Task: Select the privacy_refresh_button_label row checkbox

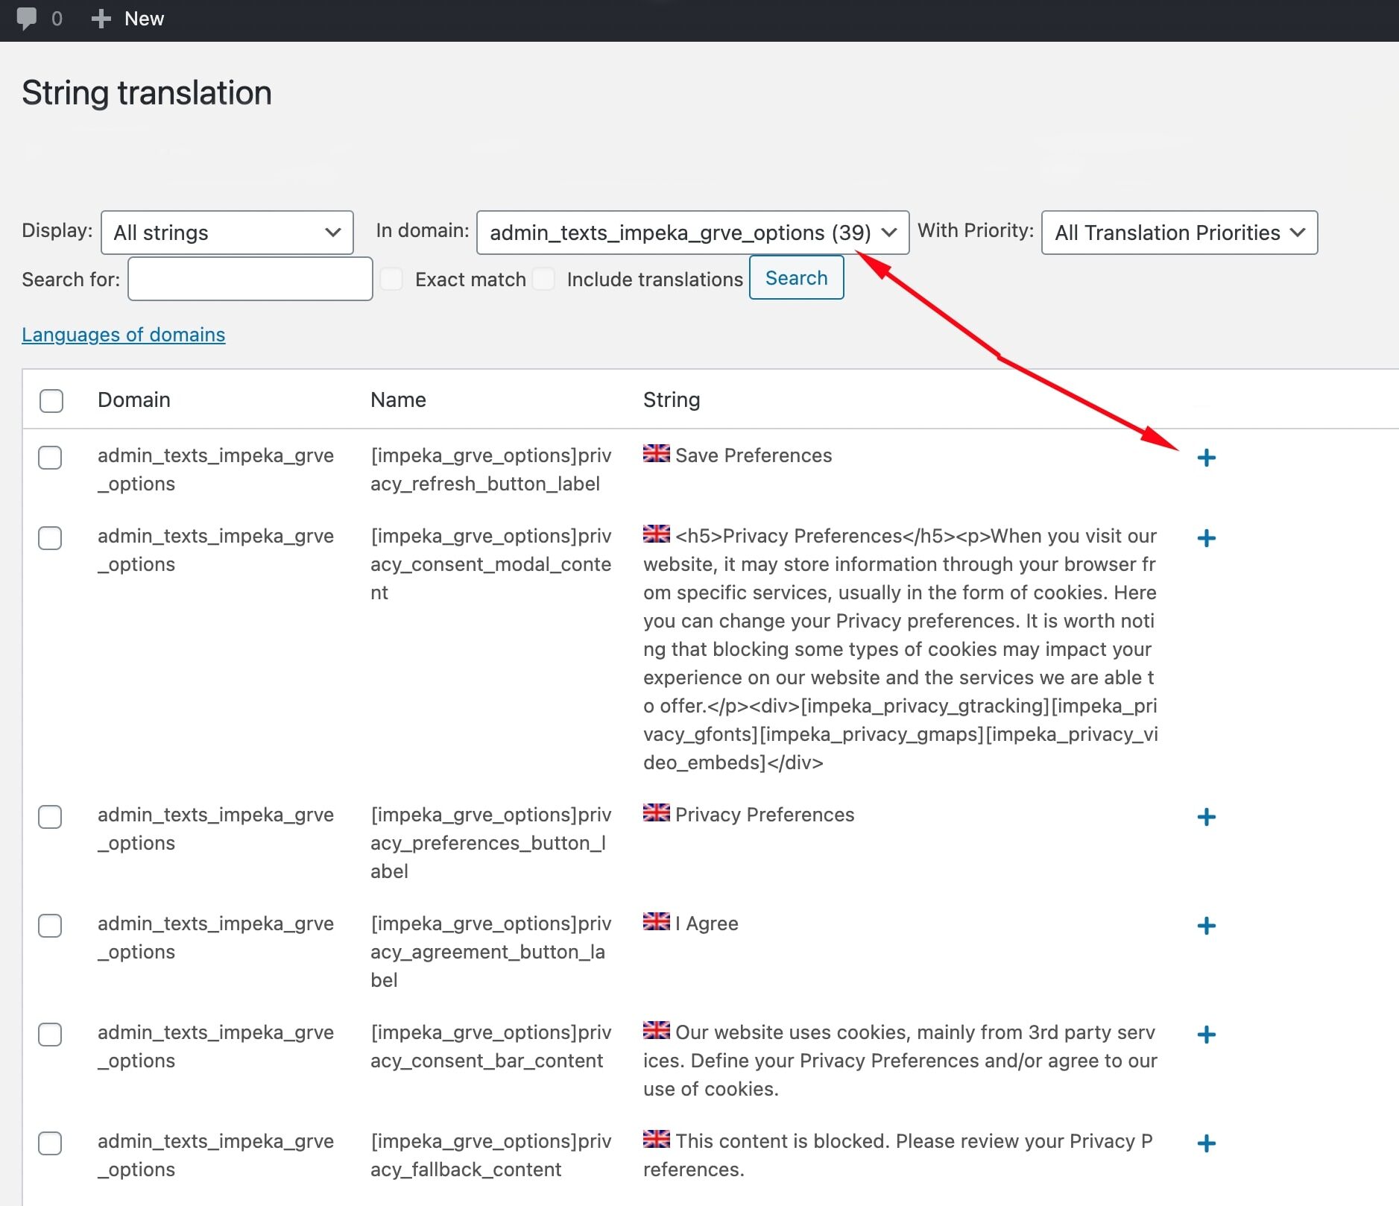Action: [x=50, y=458]
